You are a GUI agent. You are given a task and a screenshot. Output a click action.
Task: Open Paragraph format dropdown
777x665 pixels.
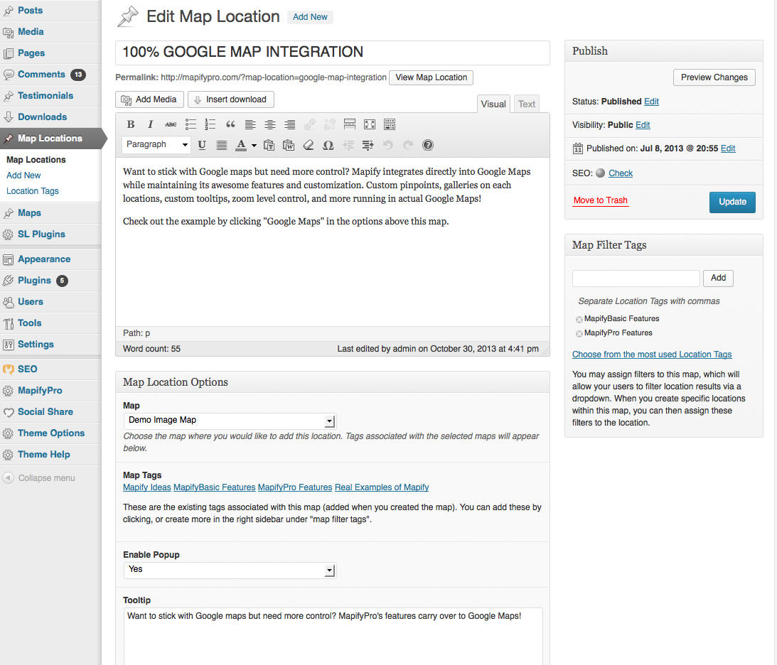pos(156,145)
